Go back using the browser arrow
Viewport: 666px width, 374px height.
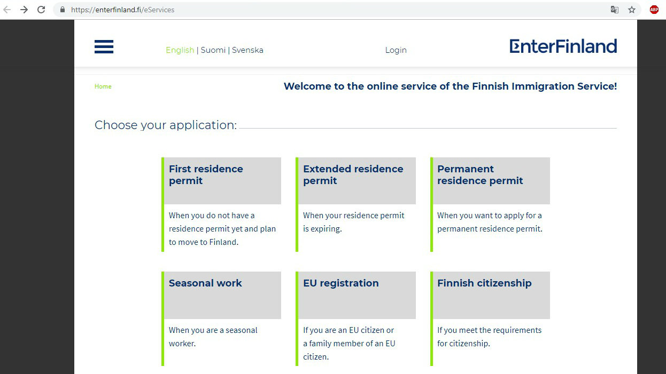7,9
